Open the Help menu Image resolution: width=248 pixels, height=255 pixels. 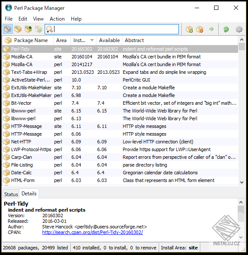pyautogui.click(x=76, y=19)
